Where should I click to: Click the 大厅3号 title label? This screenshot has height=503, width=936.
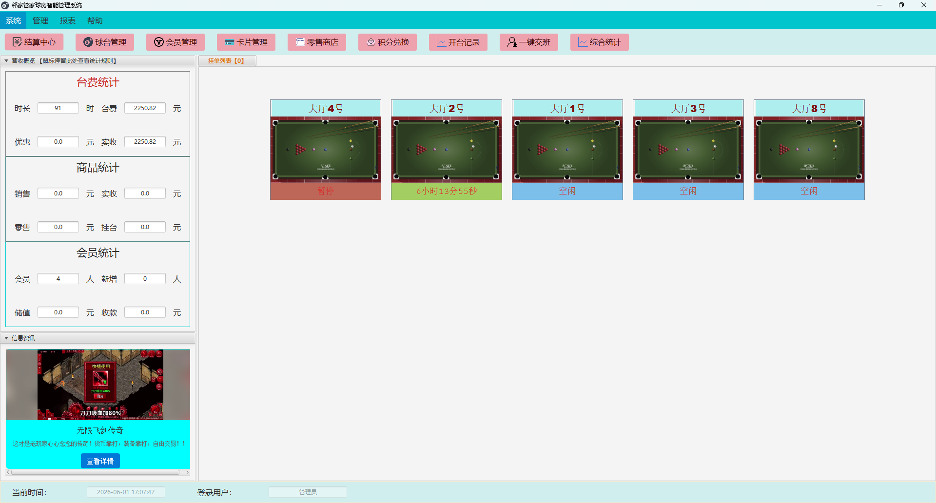[x=688, y=109]
